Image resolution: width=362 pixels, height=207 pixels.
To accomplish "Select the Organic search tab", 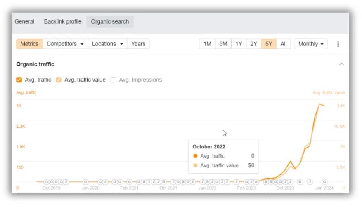I will pos(110,22).
